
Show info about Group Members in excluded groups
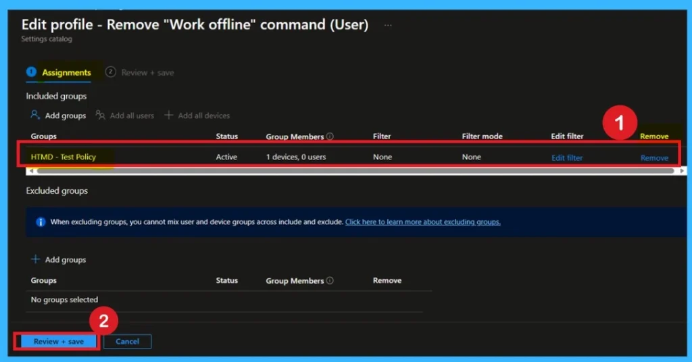click(x=330, y=280)
